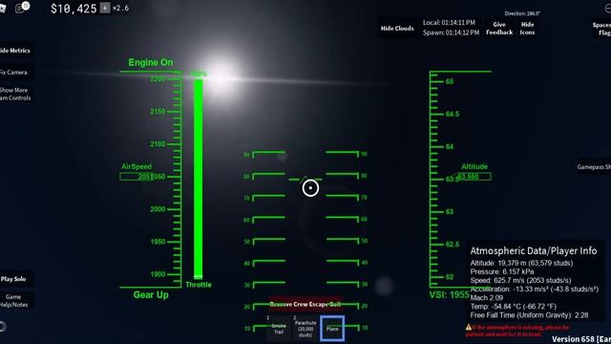
Task: Click the Hide Metrics button
Action: 15,51
